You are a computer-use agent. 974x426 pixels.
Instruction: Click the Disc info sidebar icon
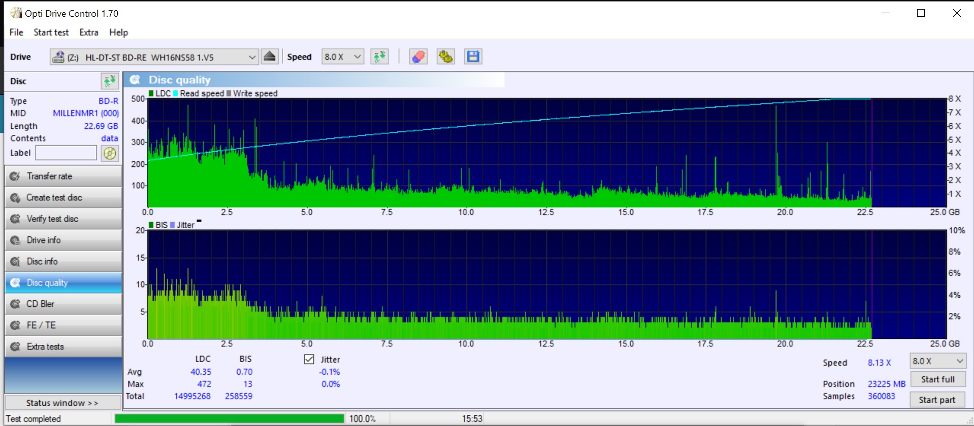[x=15, y=262]
